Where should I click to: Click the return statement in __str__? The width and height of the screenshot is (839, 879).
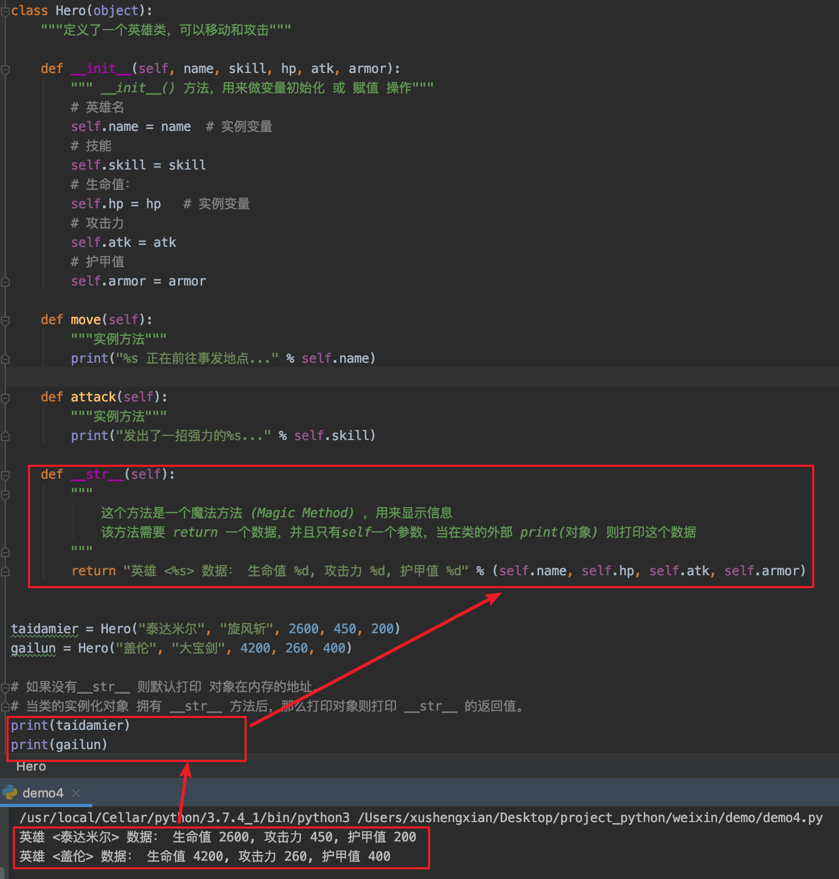pos(438,571)
